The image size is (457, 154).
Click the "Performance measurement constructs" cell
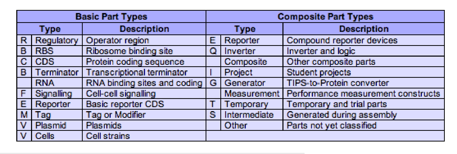[x=363, y=94]
